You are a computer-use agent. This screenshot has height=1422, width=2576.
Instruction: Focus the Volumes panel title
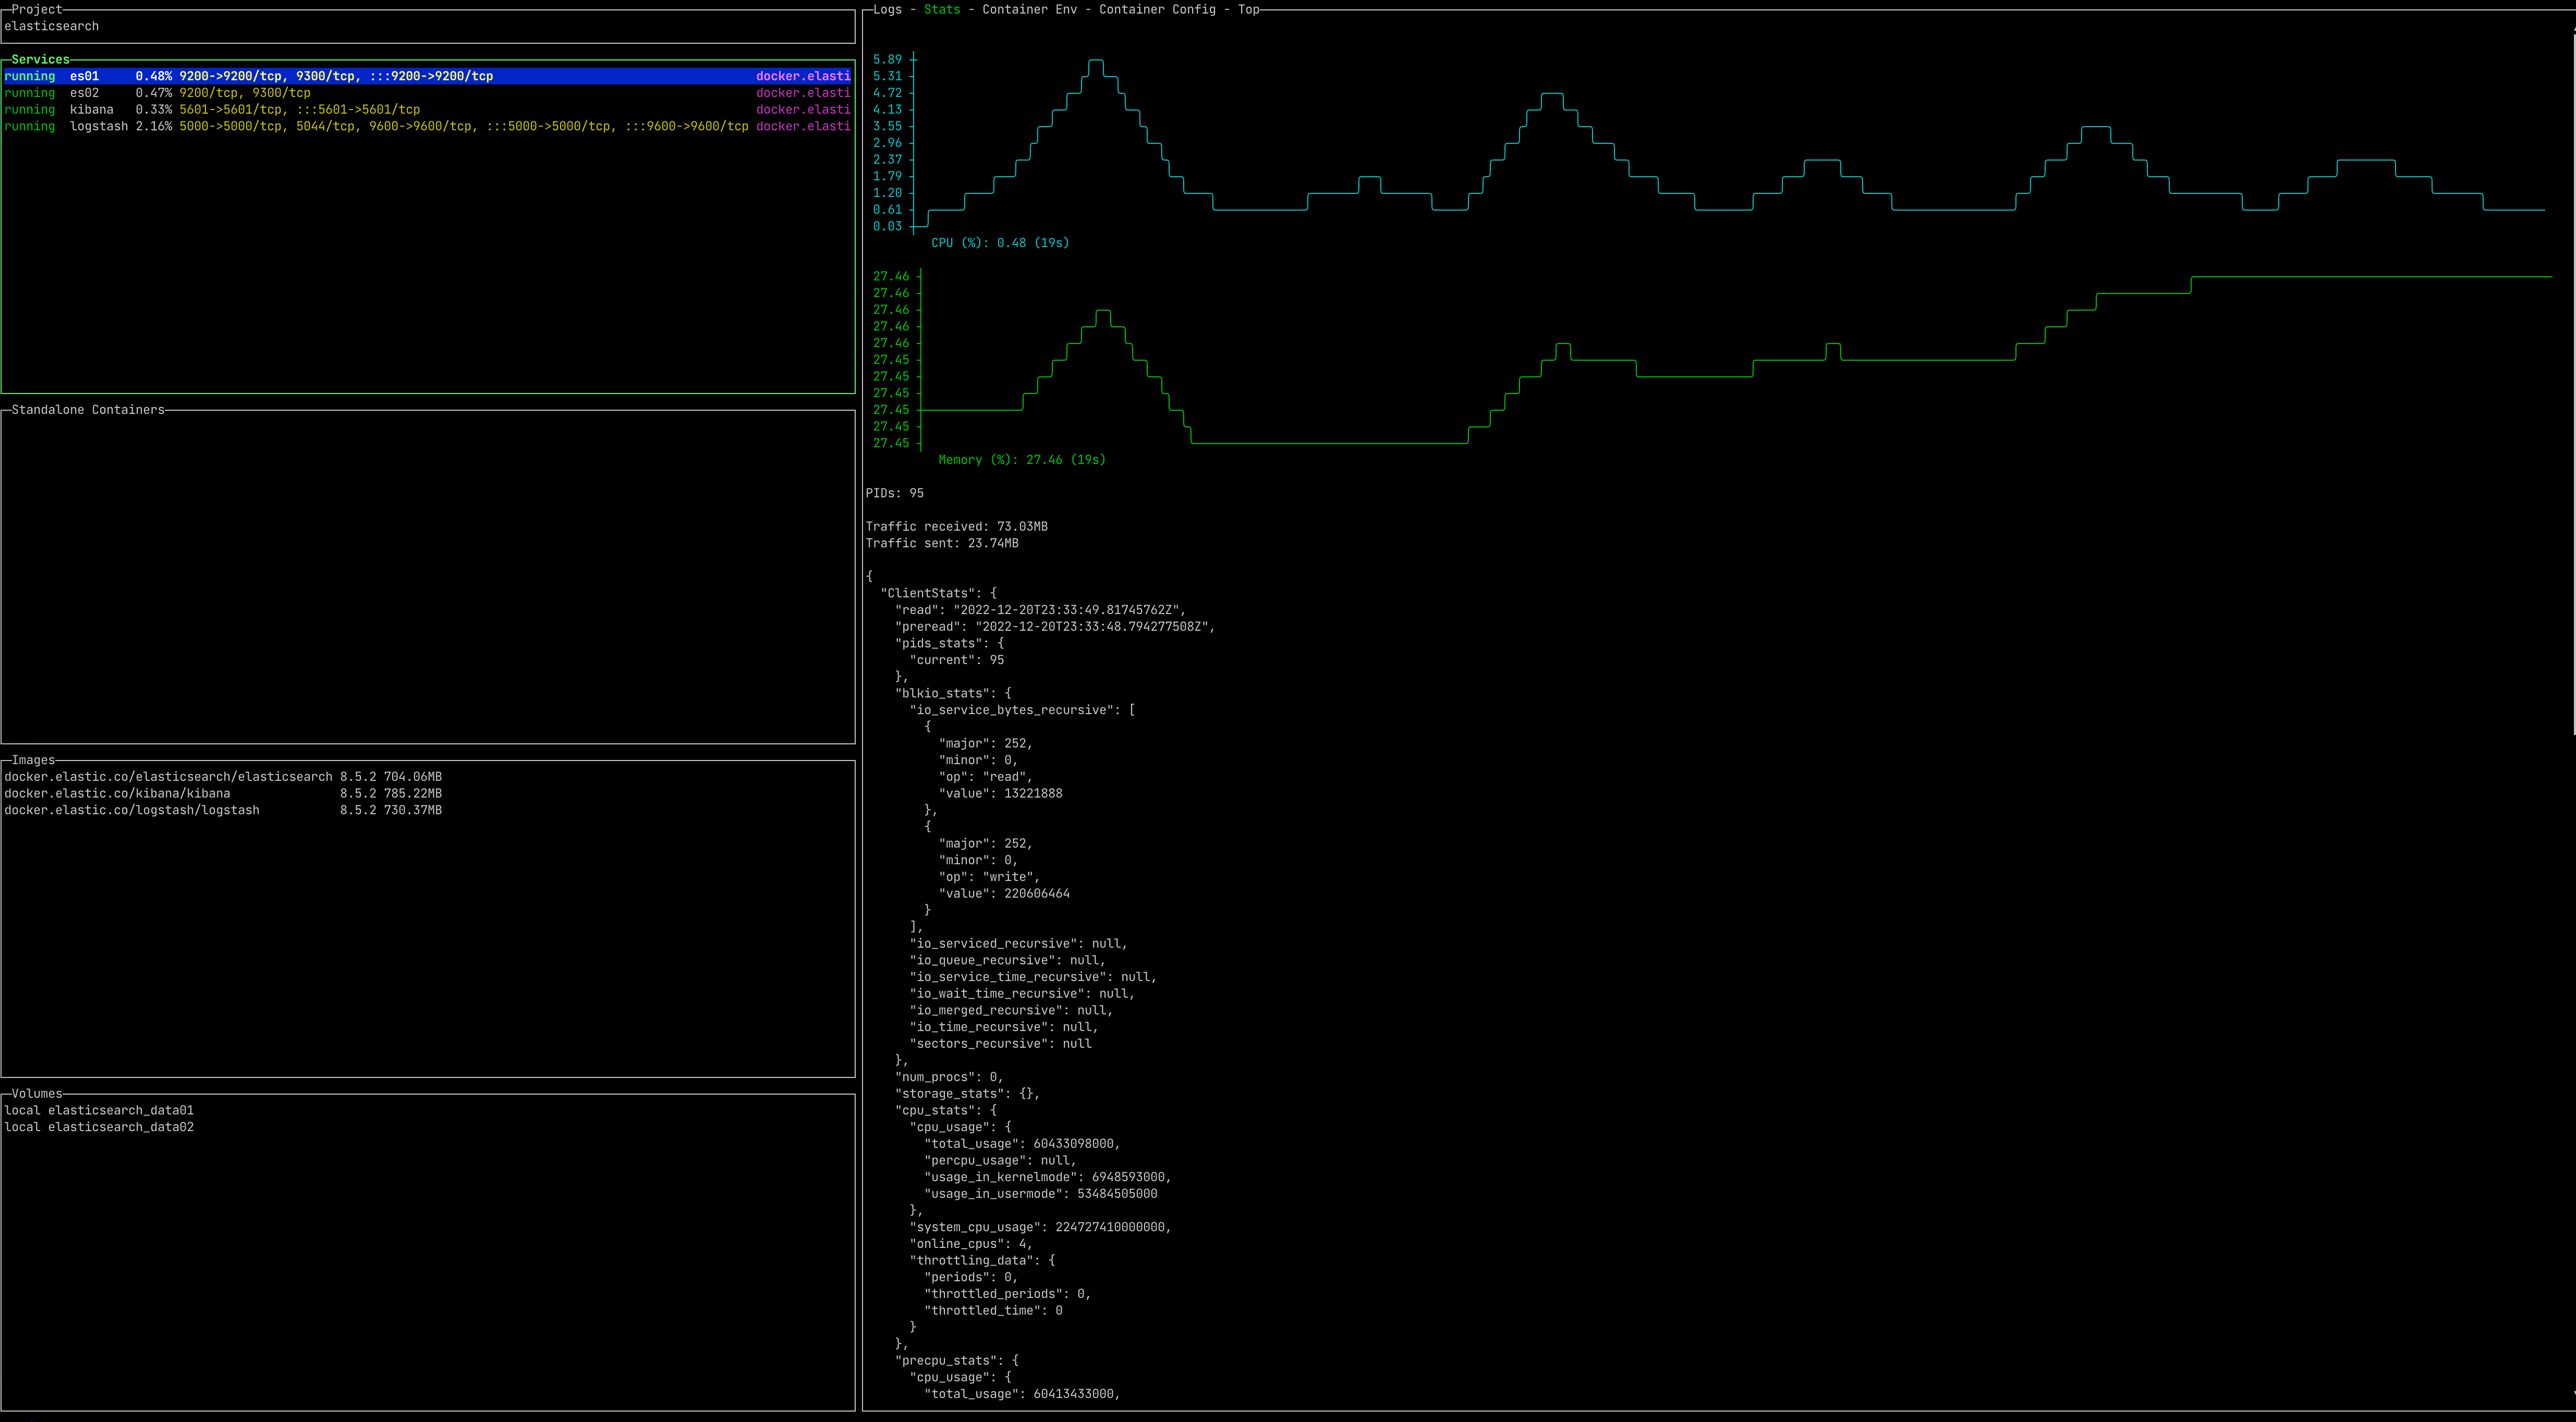point(37,1093)
